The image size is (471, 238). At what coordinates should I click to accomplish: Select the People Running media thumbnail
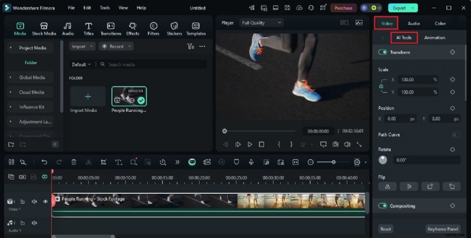tap(129, 96)
